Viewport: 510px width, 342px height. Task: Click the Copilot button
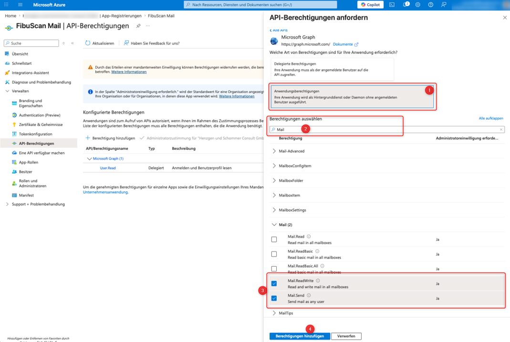pos(371,5)
